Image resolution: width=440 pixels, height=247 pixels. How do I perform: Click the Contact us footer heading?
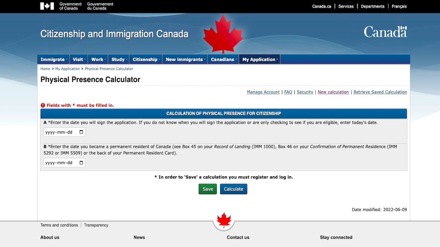point(238,237)
